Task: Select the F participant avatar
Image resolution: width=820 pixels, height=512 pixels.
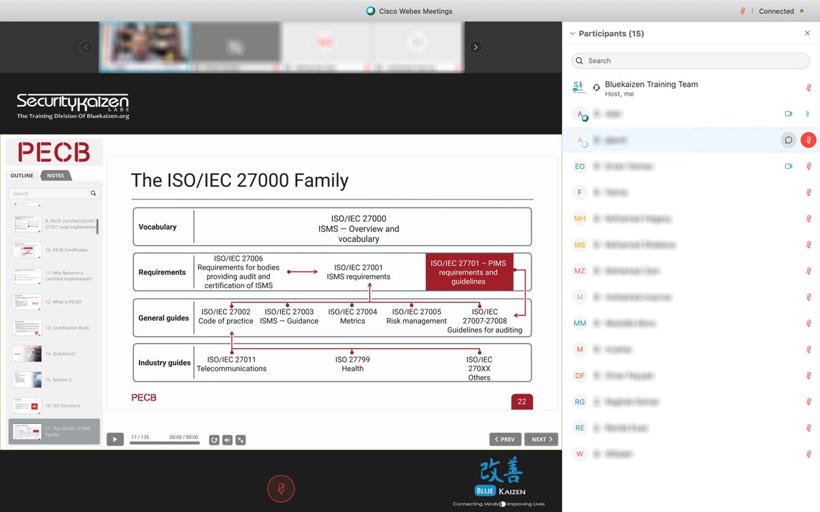Action: coord(579,193)
